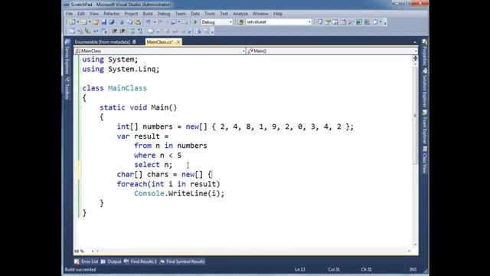Comment out selected lines icon
The height and width of the screenshot is (276, 490).
[132, 31]
